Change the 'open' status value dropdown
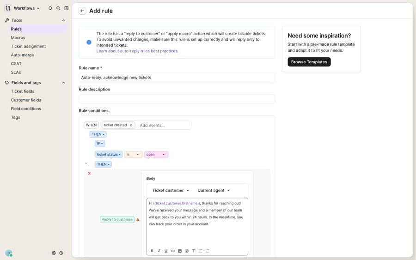Image resolution: width=416 pixels, height=260 pixels. [x=156, y=155]
